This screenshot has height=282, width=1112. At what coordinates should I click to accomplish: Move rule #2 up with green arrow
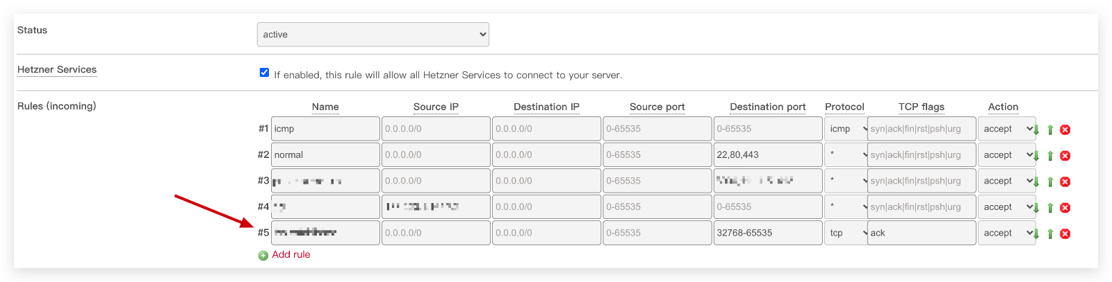[1050, 156]
